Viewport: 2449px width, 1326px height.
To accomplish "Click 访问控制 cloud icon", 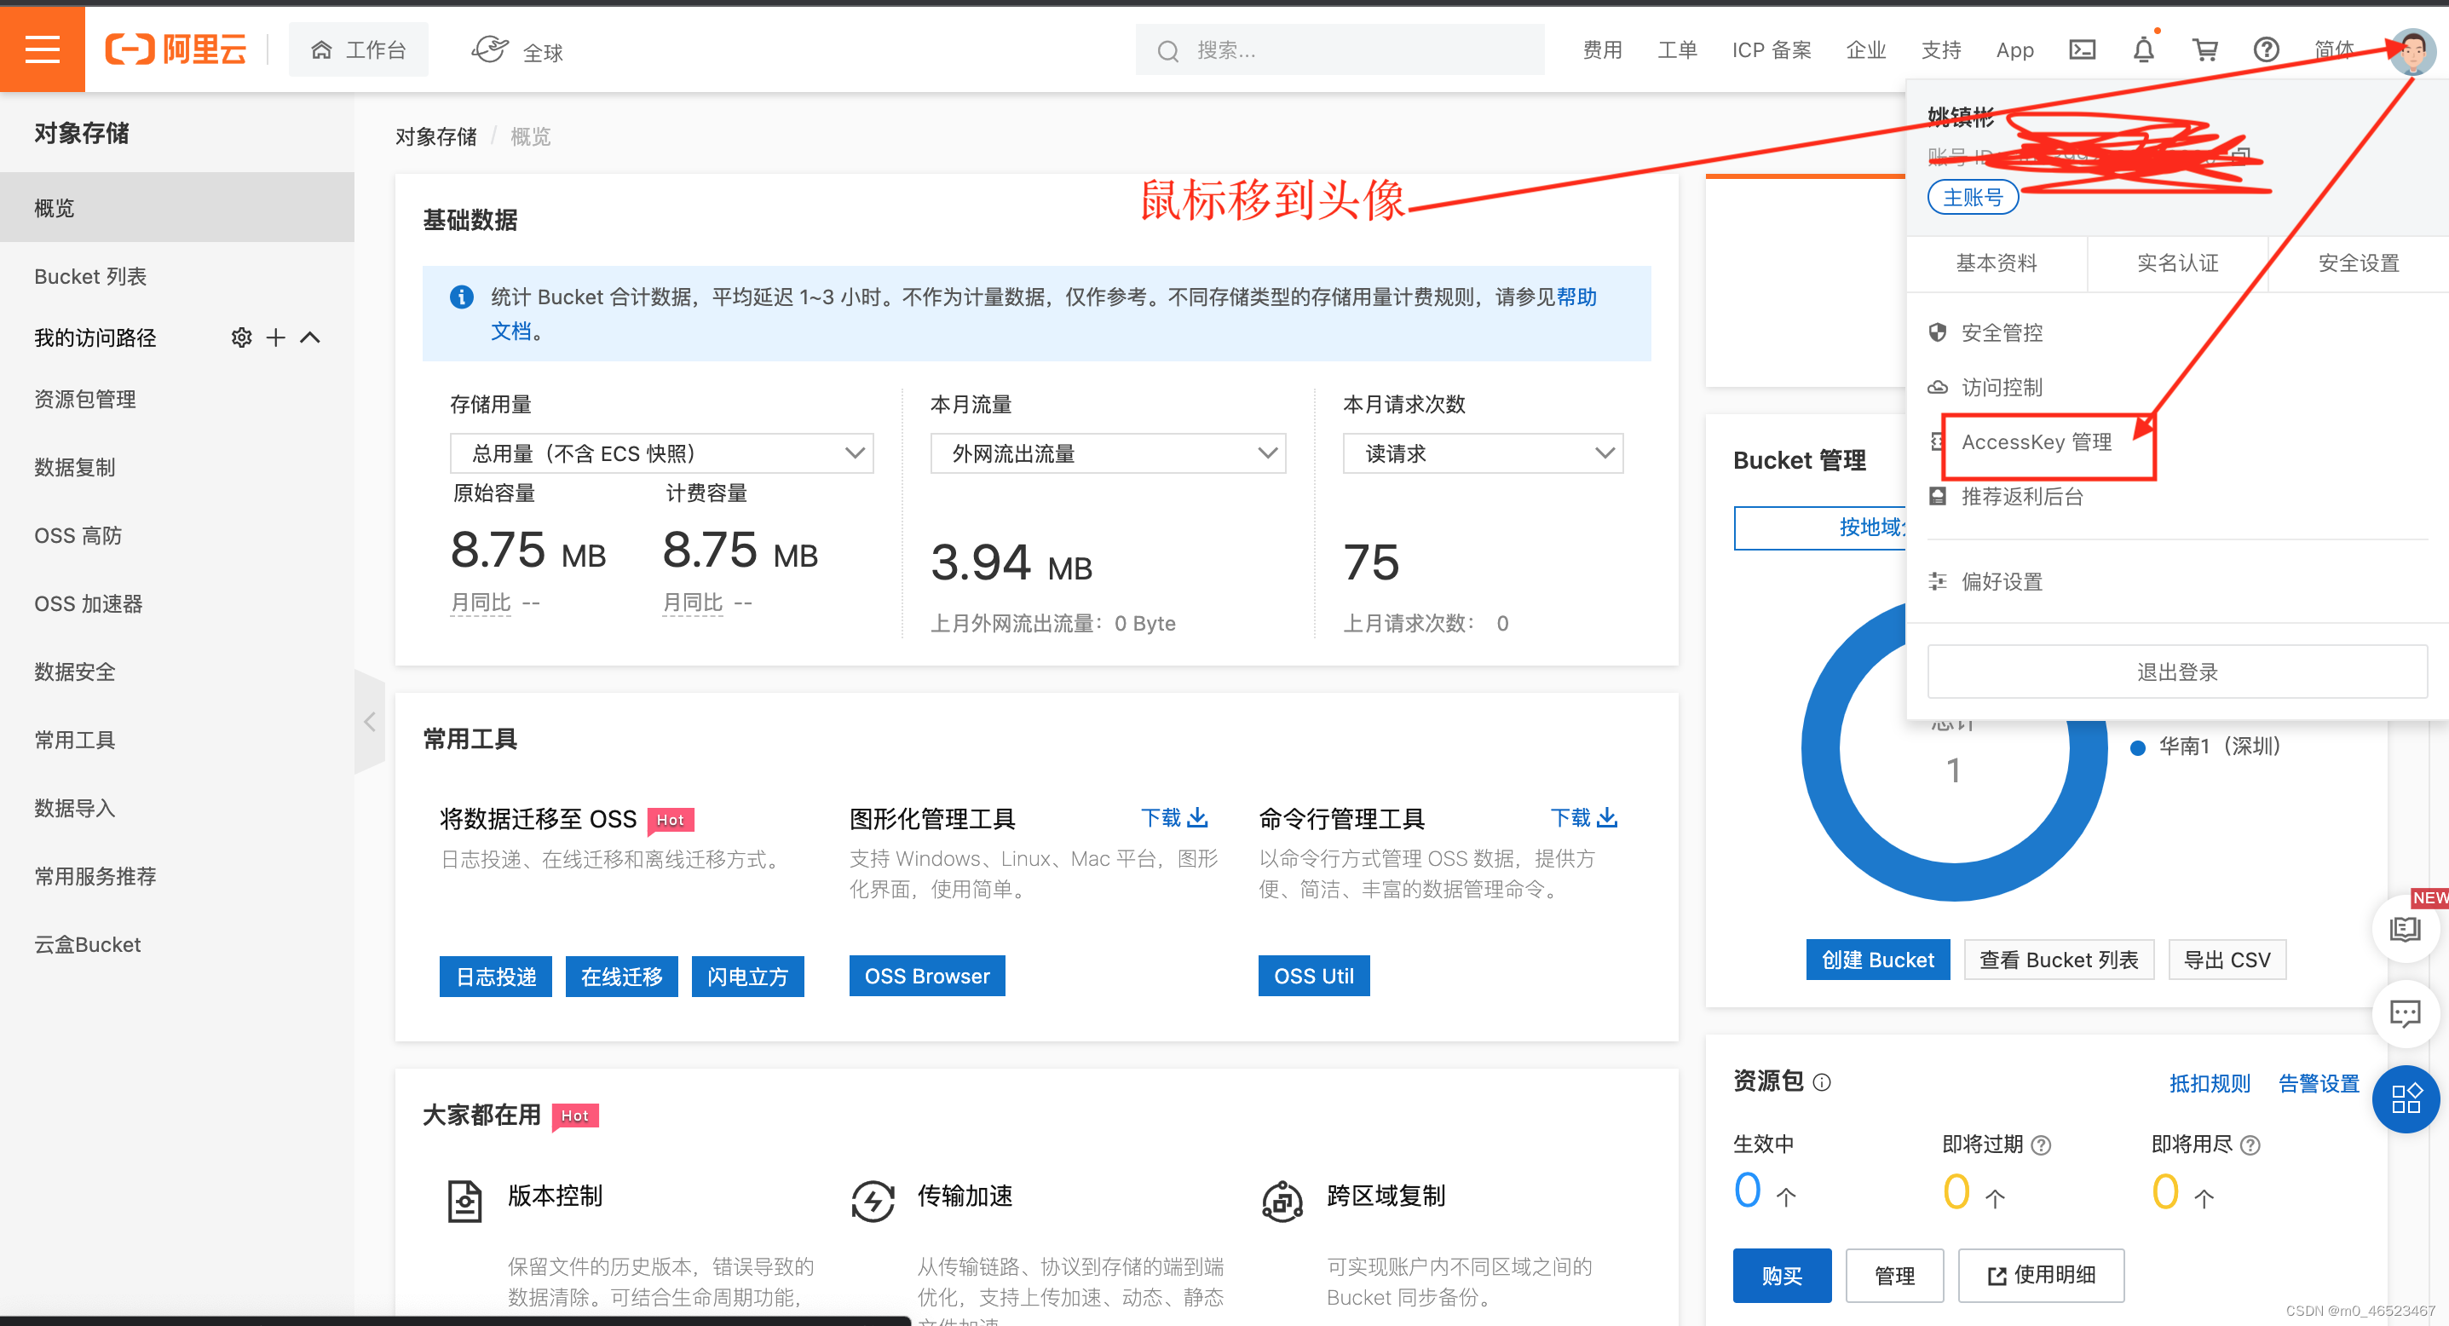I will [x=1938, y=387].
